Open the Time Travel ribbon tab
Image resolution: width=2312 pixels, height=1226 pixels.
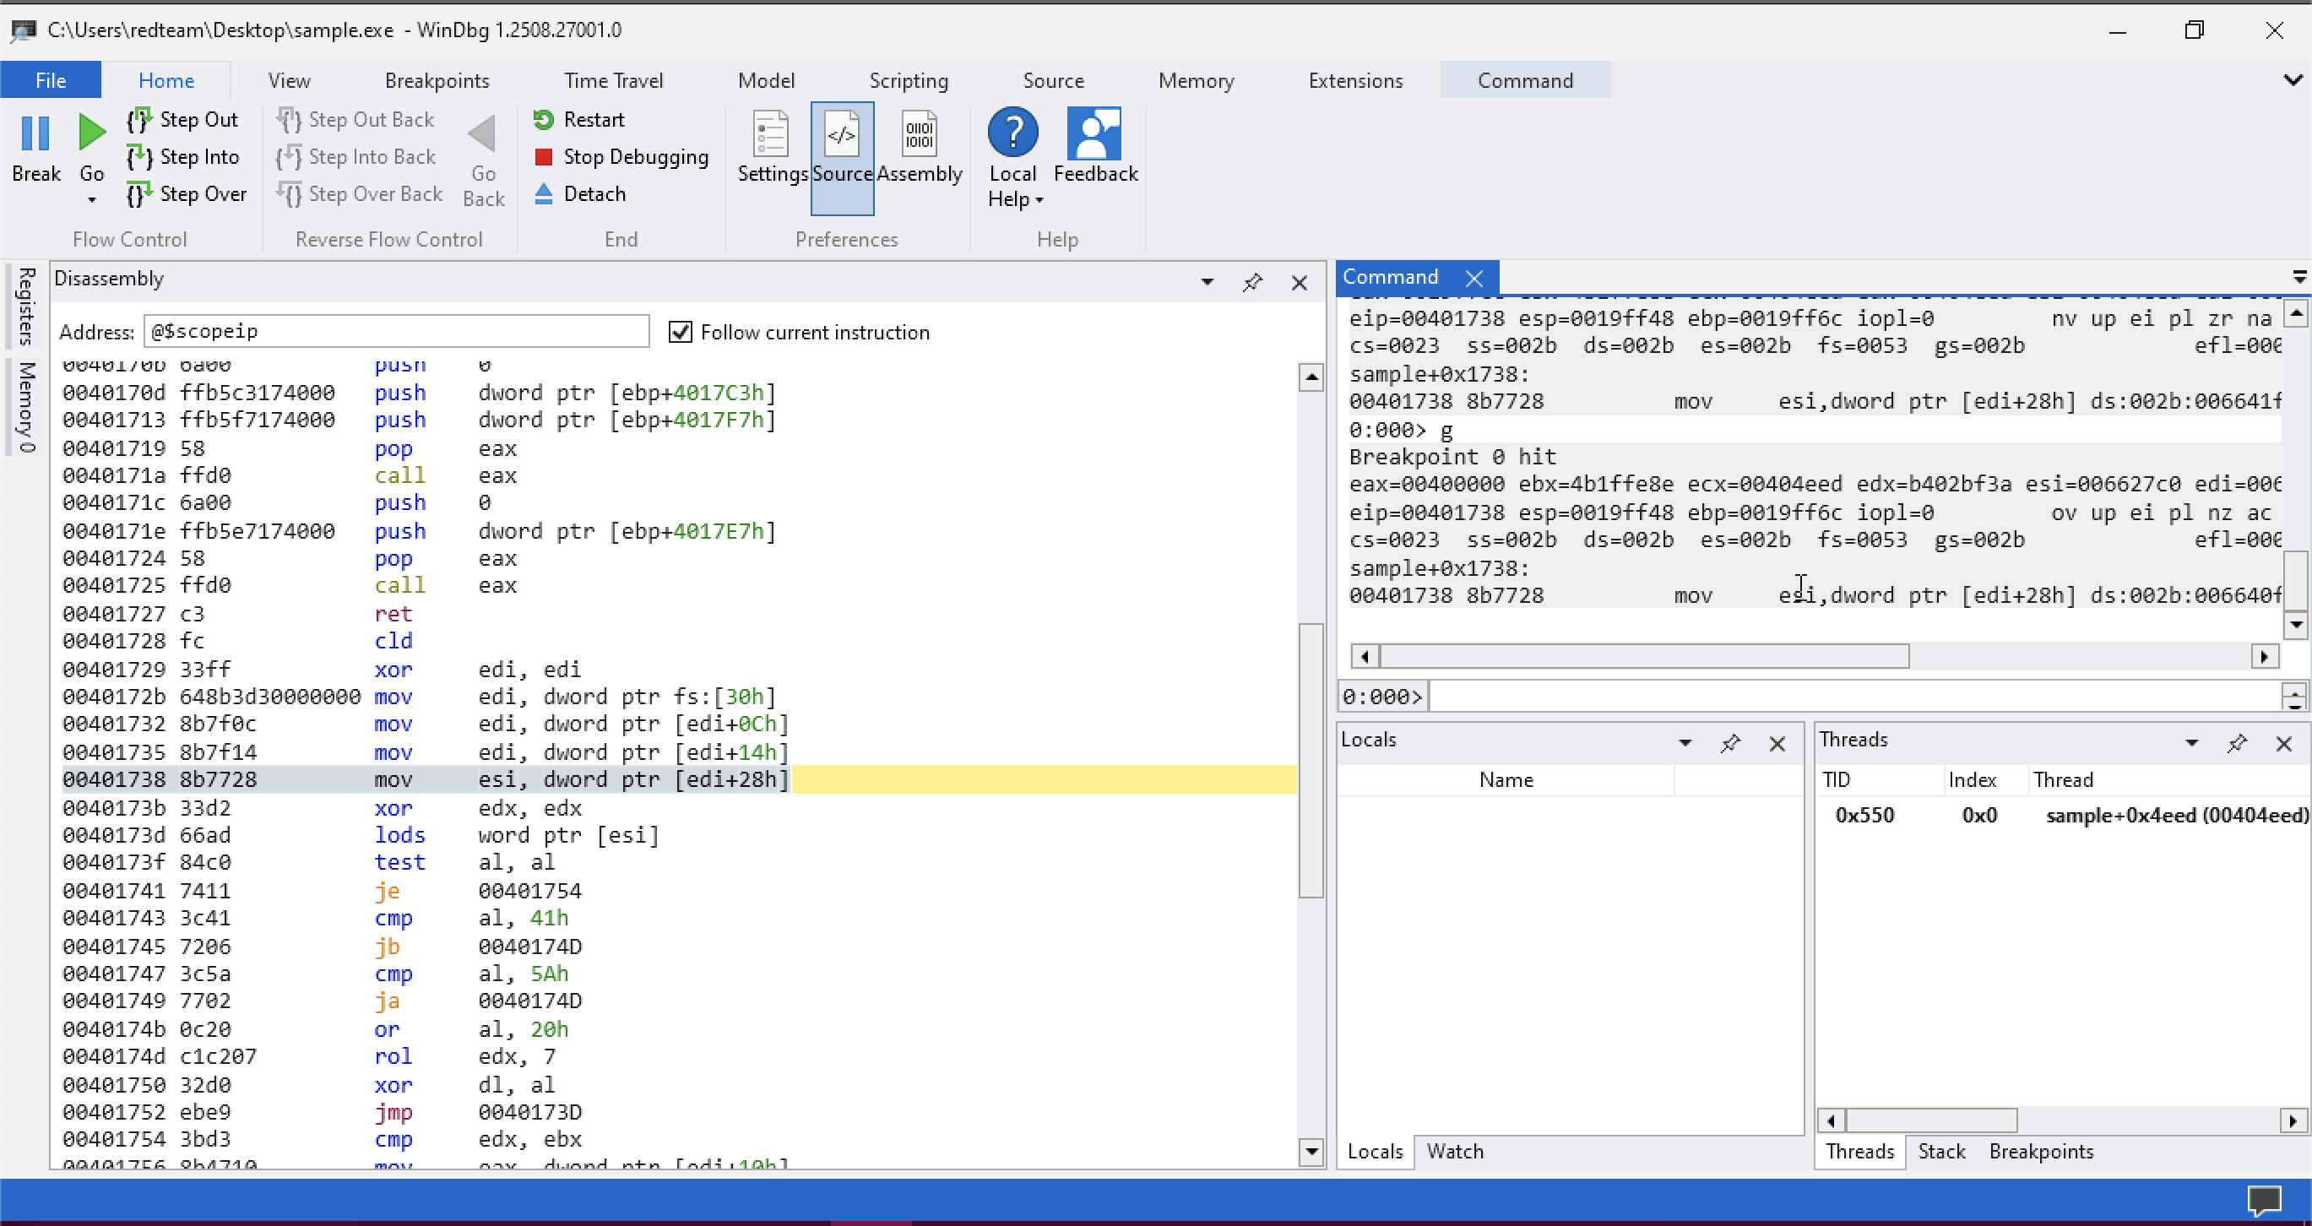pyautogui.click(x=613, y=80)
